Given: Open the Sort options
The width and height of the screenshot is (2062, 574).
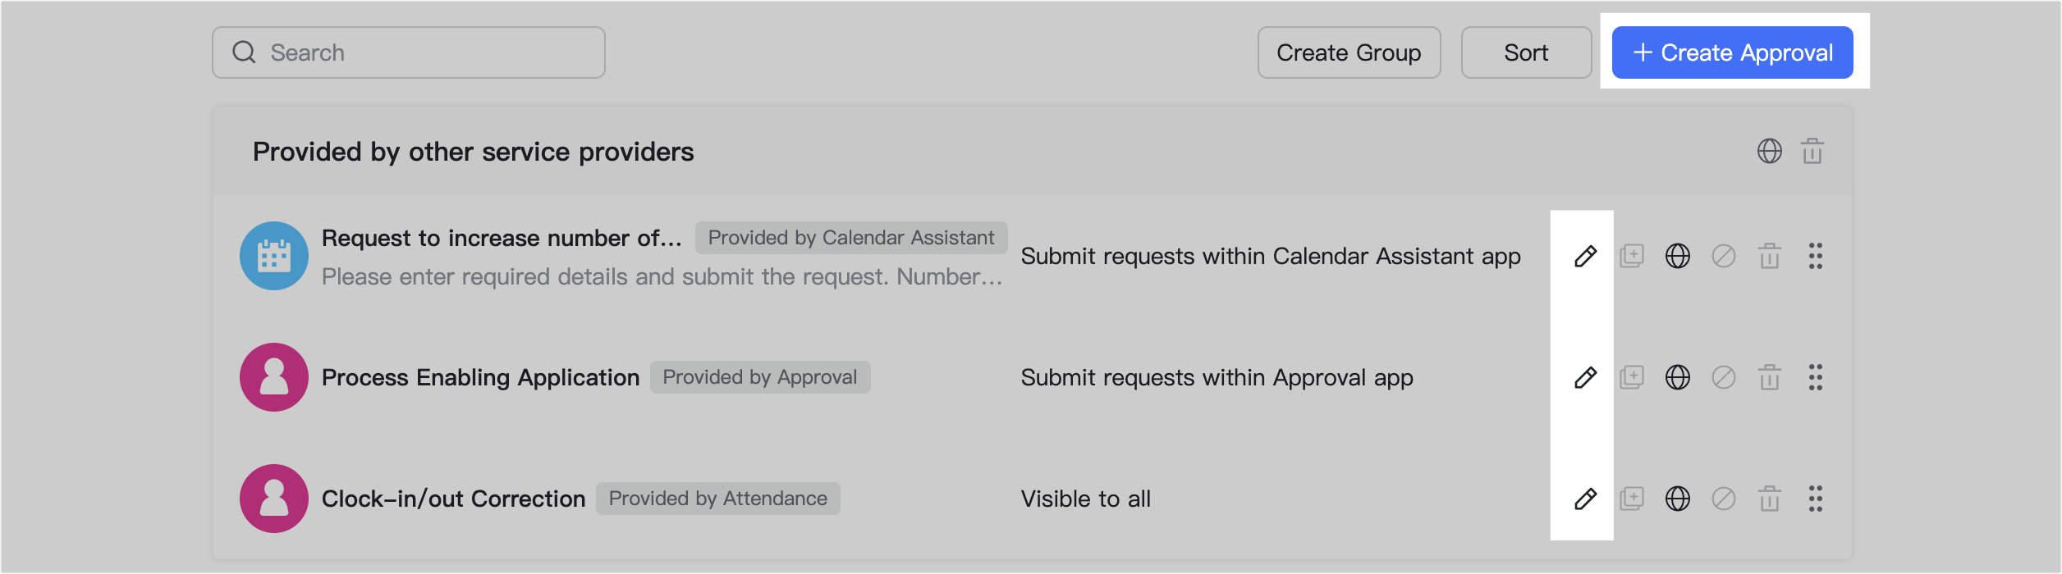Looking at the screenshot, I should point(1526,52).
